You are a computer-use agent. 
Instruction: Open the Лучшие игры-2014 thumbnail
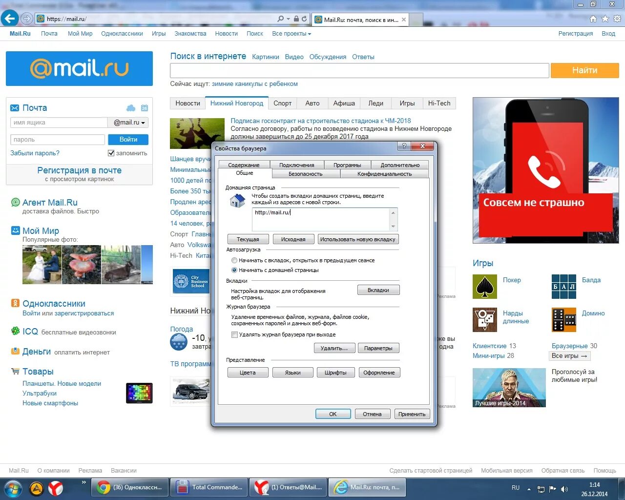click(509, 388)
